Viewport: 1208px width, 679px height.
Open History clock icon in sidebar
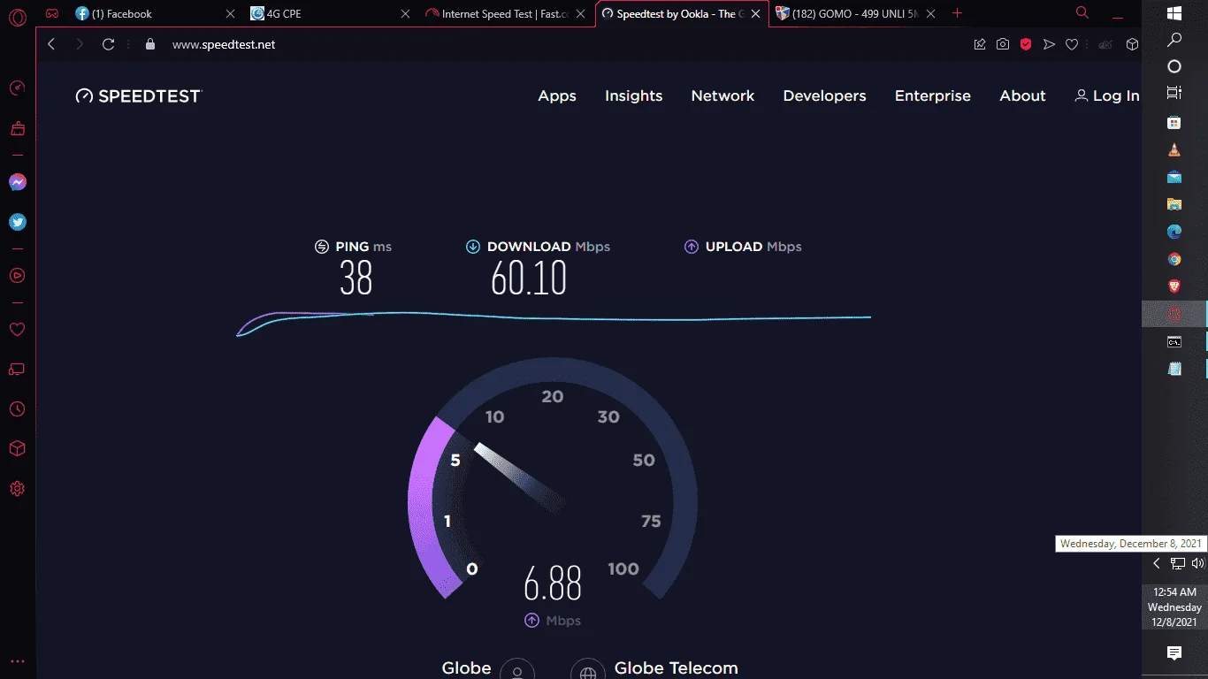click(x=17, y=409)
